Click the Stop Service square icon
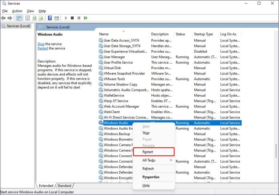 pos(72,18)
